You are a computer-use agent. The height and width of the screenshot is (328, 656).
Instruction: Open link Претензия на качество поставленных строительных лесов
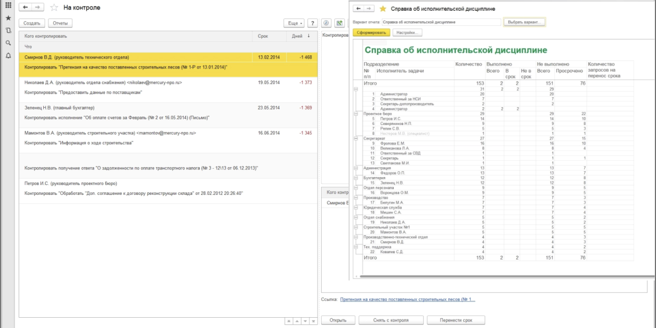407,299
